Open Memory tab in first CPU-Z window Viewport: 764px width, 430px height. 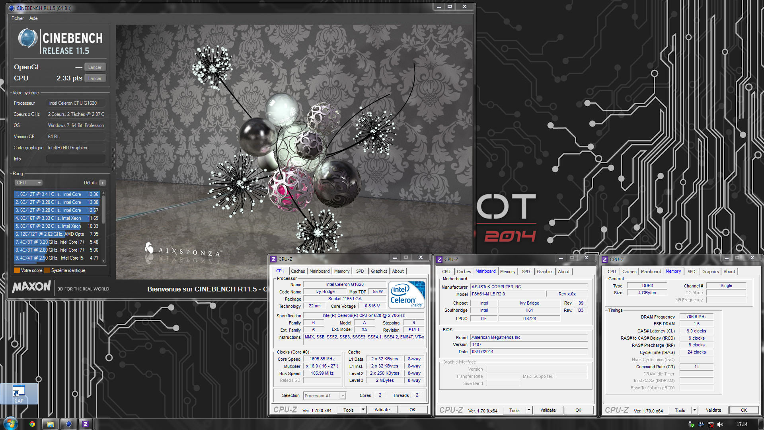tap(342, 271)
